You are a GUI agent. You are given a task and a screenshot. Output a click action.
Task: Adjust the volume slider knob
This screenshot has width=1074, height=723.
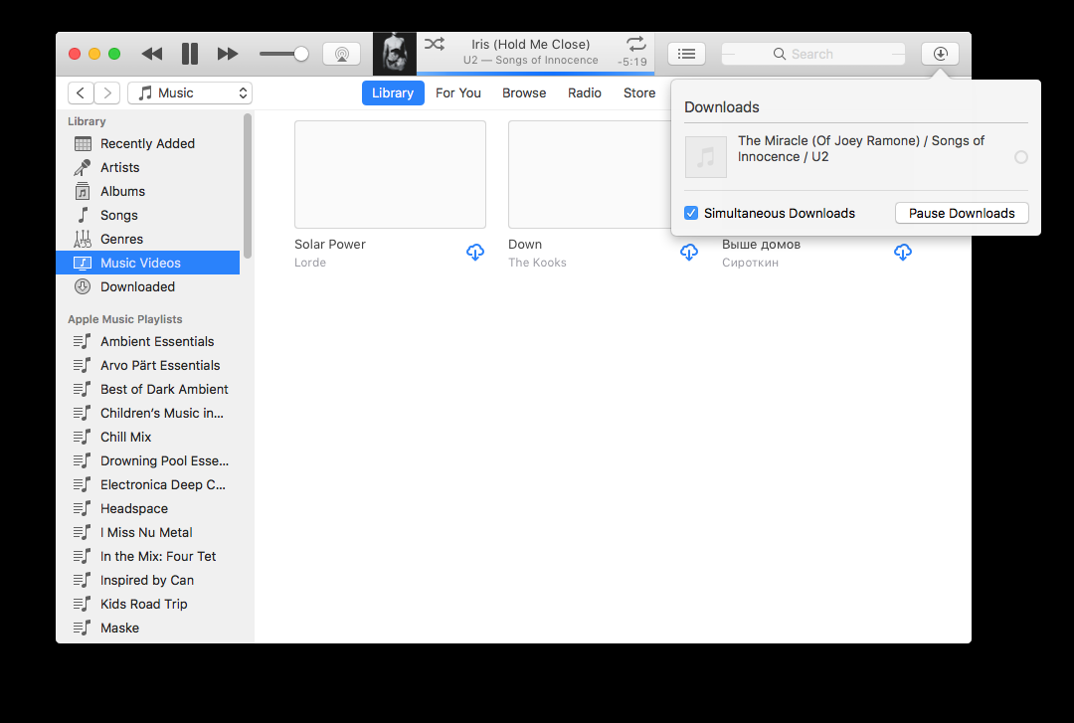click(300, 54)
